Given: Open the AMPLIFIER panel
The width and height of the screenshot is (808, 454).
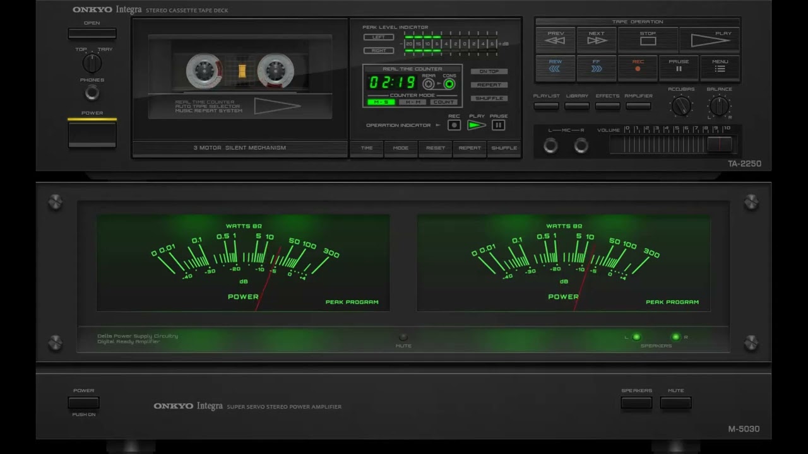Looking at the screenshot, I should (x=638, y=106).
